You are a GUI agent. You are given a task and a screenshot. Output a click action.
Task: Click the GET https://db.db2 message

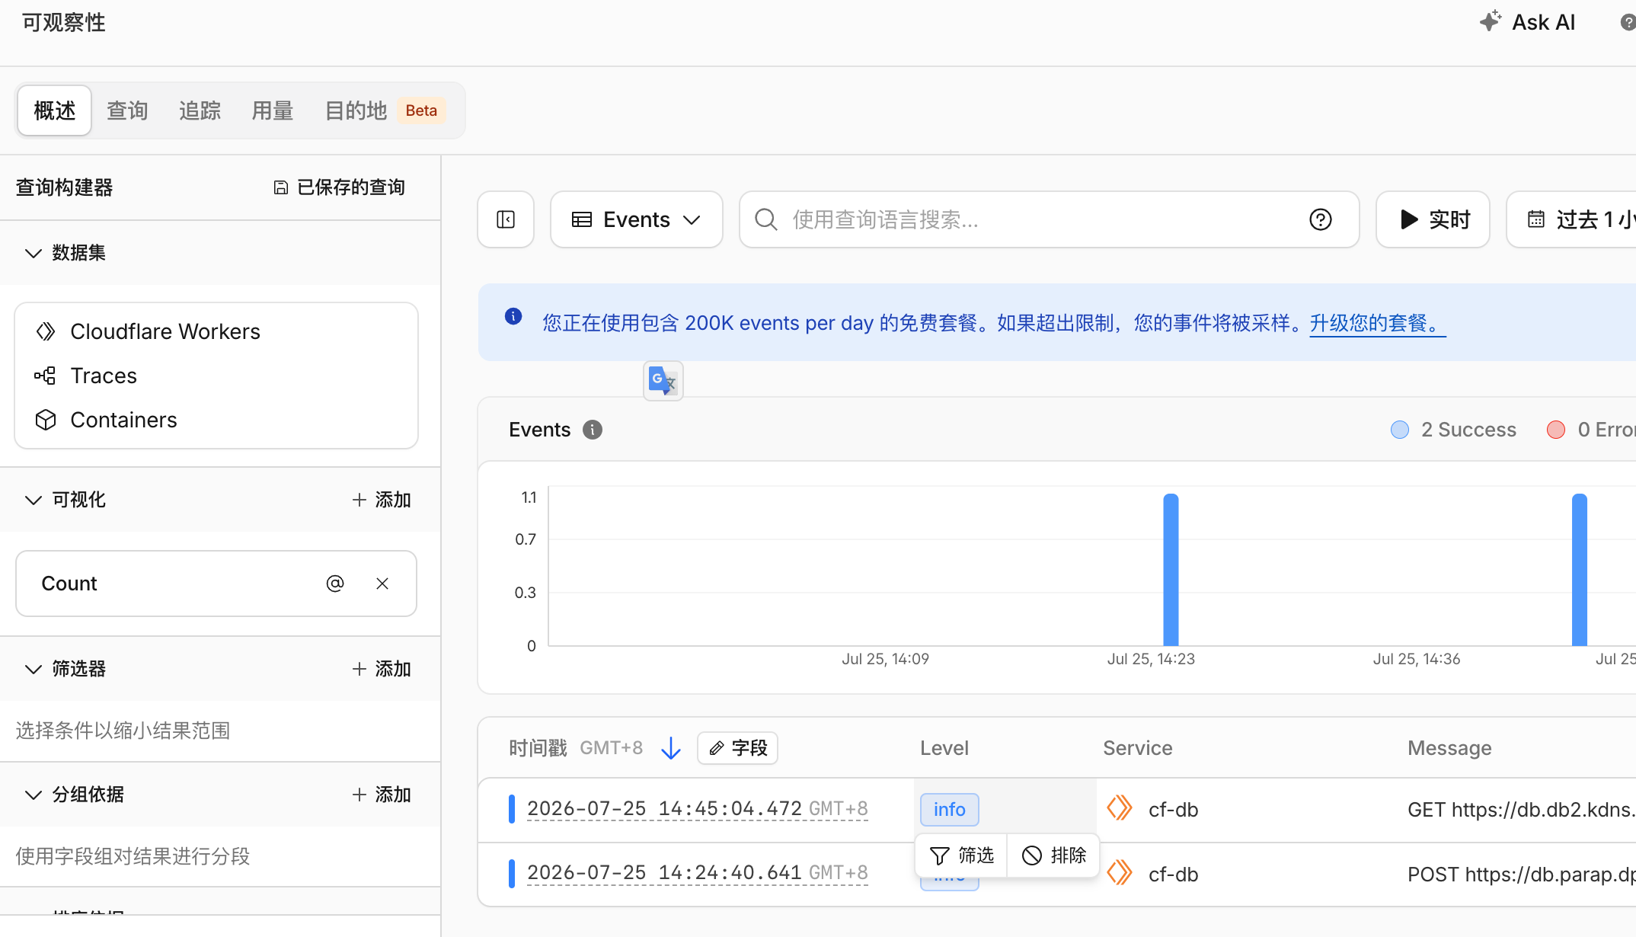point(1521,809)
